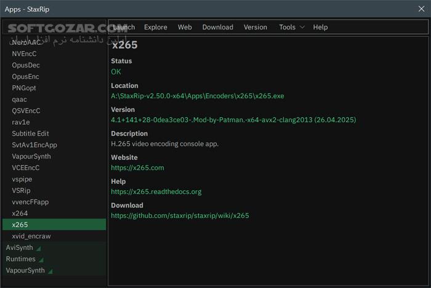Expand the AviSynth category
Image resolution: width=431 pixels, height=288 pixels.
tap(19, 247)
